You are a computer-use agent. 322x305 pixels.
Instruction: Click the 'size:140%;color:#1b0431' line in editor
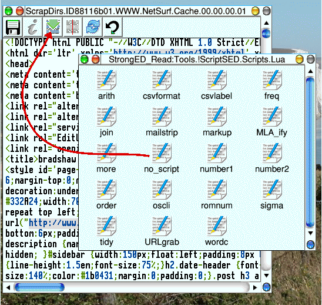point(133,276)
